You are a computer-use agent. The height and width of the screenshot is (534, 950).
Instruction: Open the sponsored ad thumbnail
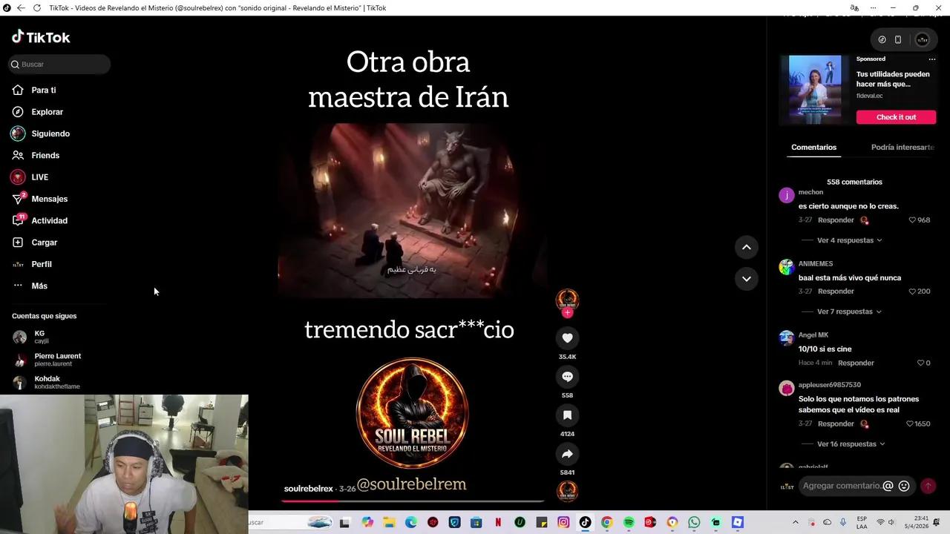[815, 90]
